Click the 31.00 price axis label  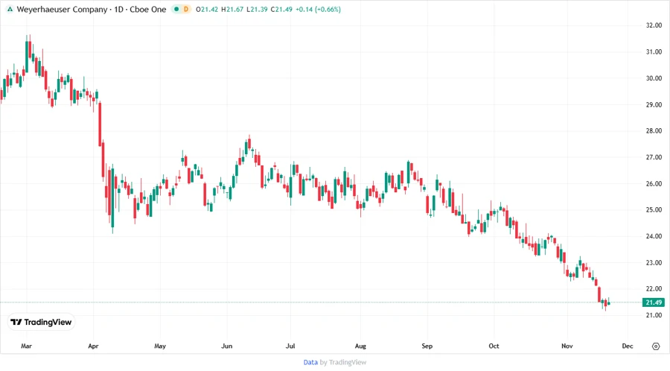(654, 51)
